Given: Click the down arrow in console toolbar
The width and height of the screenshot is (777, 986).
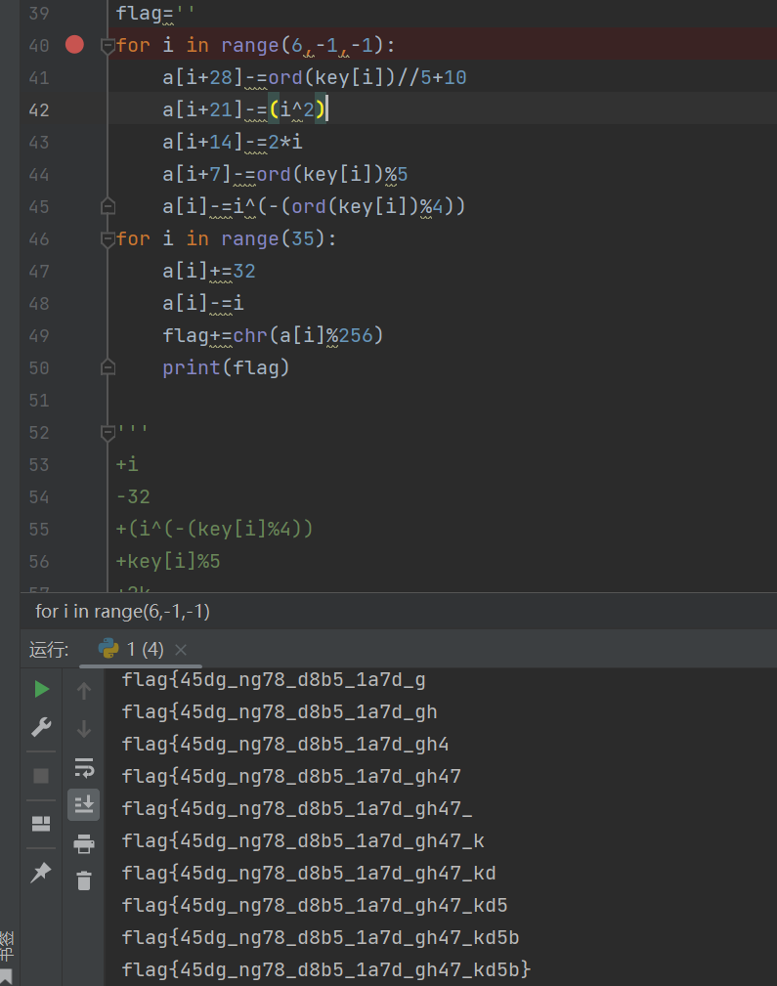Looking at the screenshot, I should click(84, 728).
